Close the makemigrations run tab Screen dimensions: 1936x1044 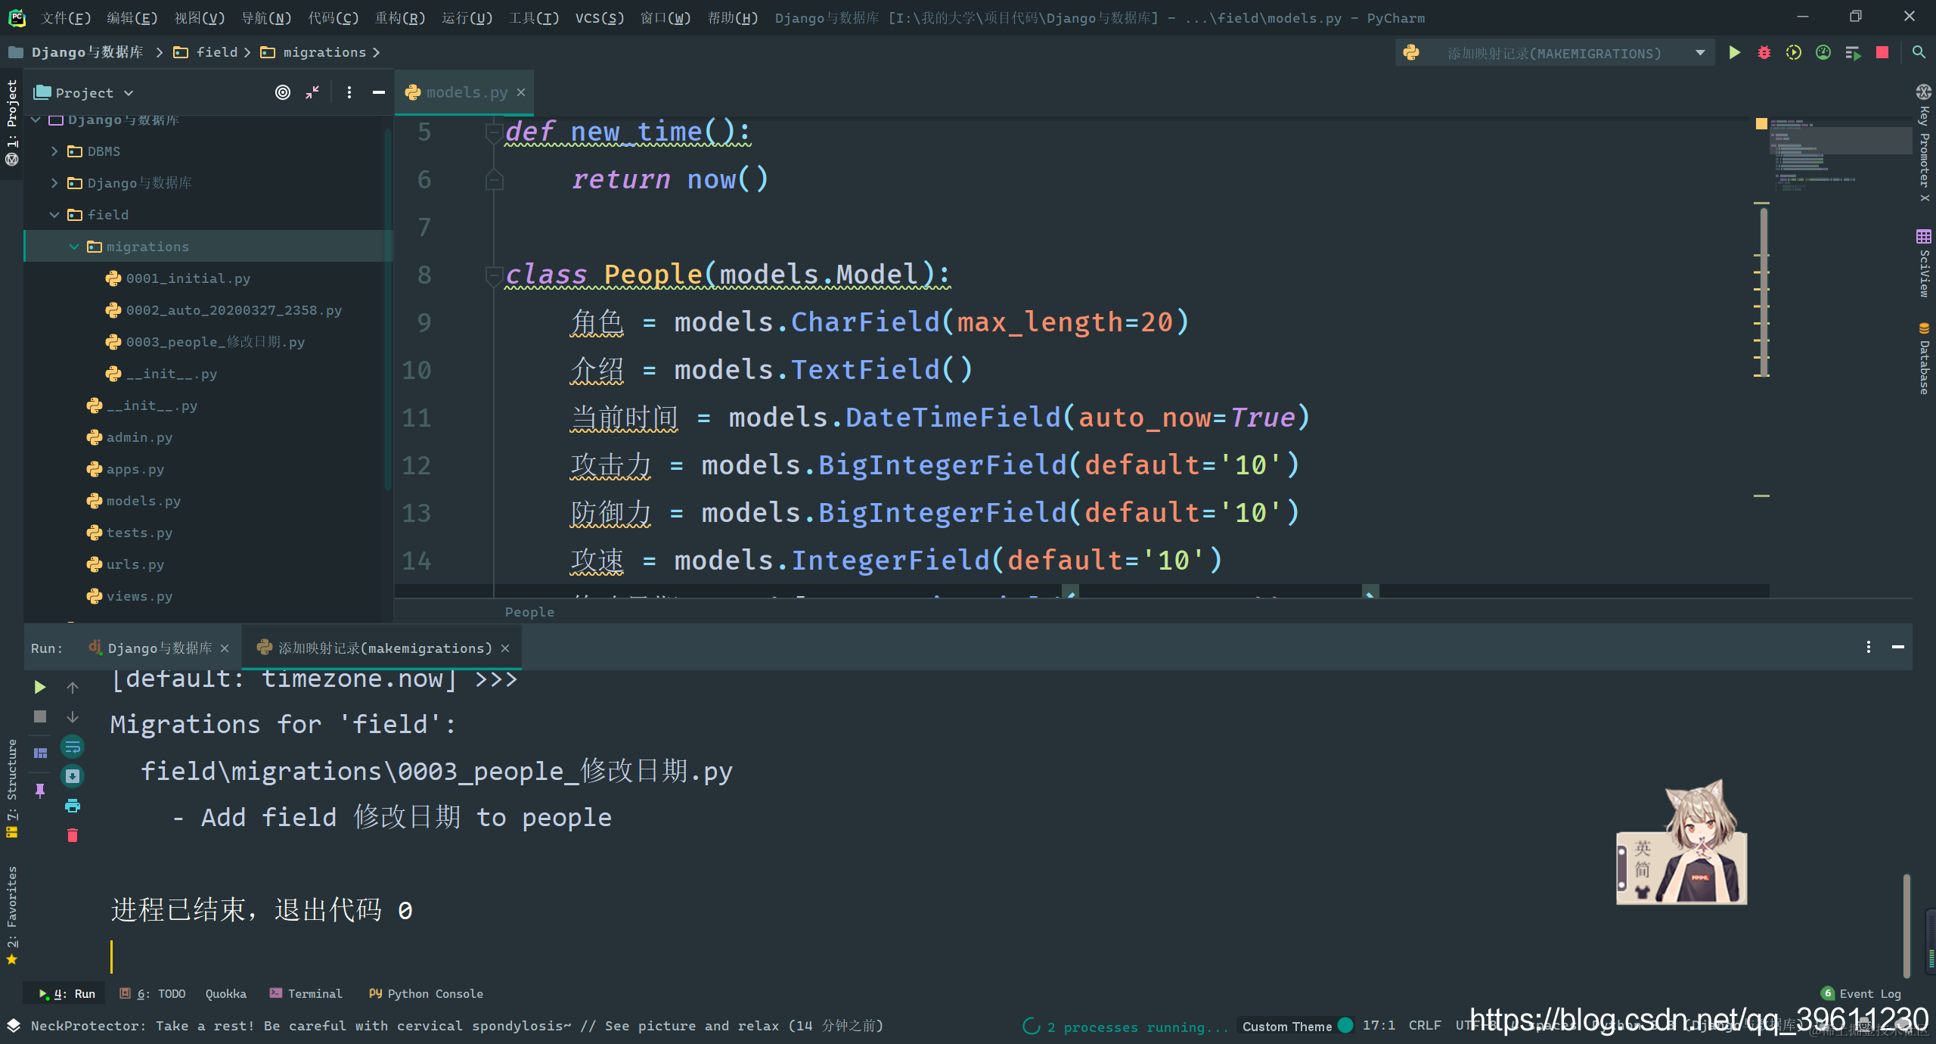pos(505,648)
